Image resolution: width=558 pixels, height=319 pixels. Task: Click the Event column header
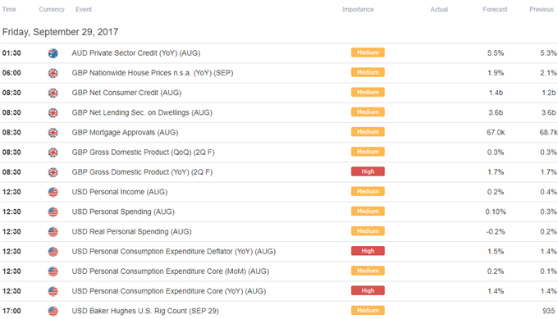[84, 10]
